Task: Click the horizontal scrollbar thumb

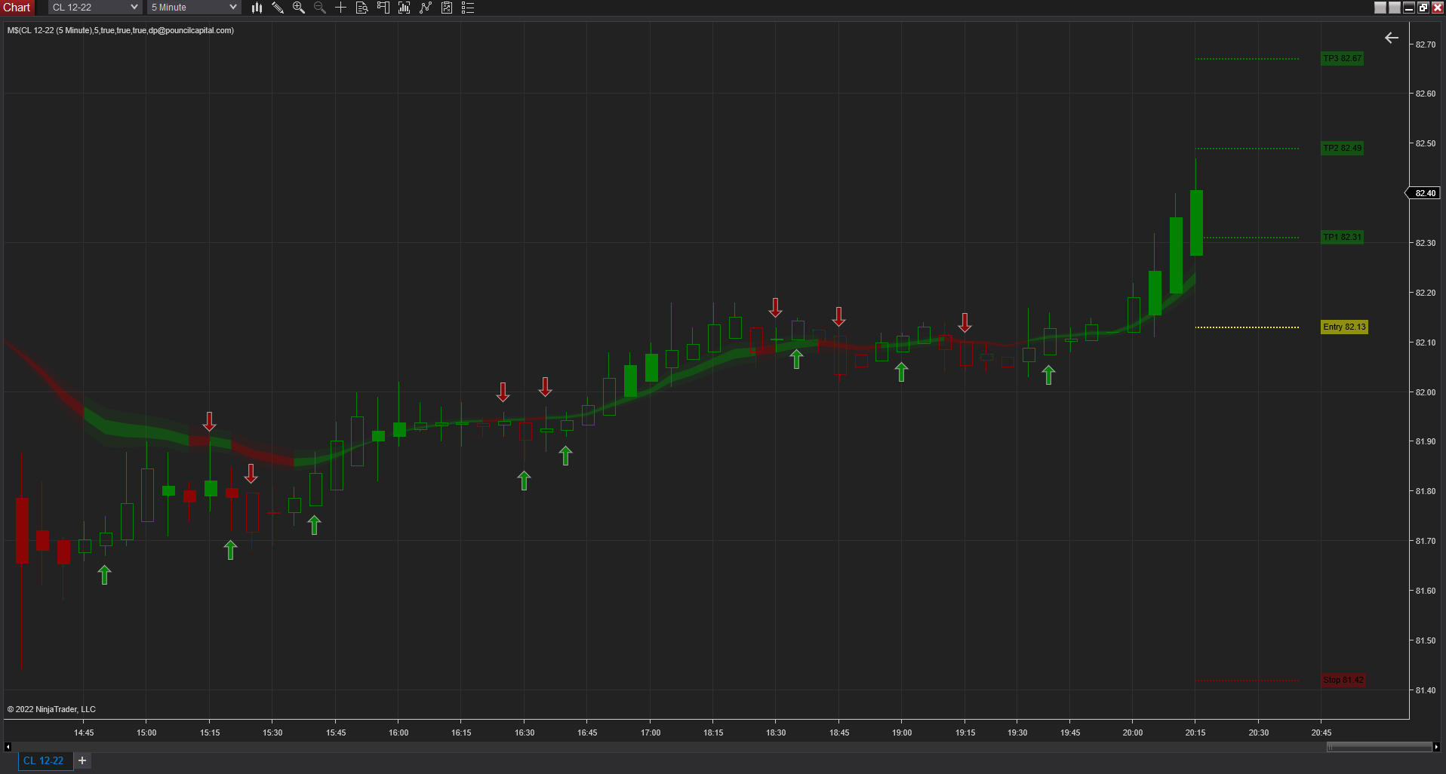Action: [x=1380, y=747]
